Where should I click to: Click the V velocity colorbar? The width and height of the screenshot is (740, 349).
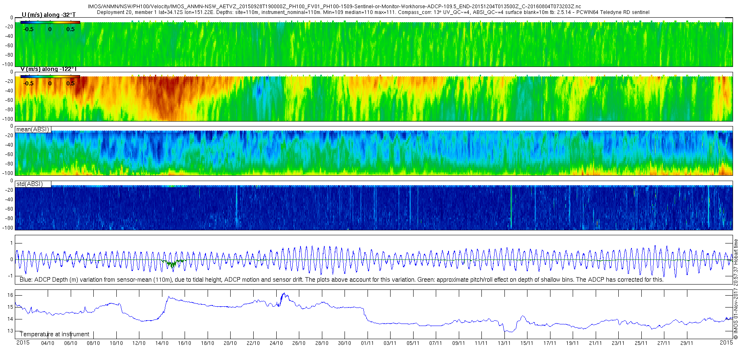50,76
